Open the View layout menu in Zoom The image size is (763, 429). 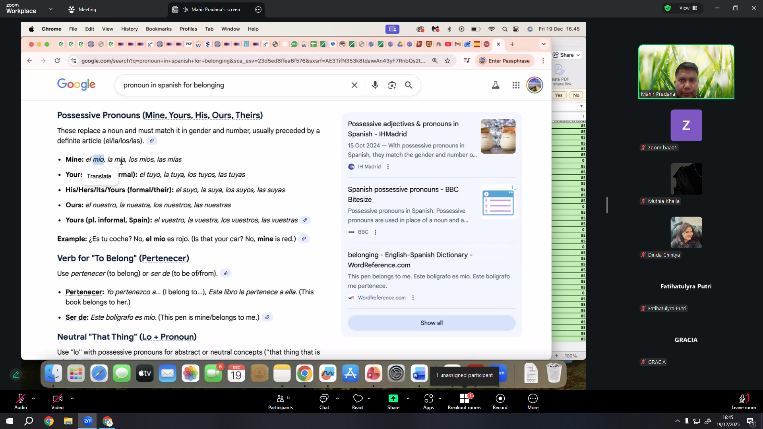point(688,8)
